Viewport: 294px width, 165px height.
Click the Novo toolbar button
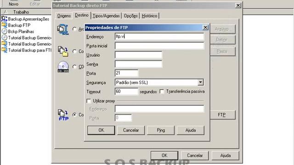click(x=13, y=4)
